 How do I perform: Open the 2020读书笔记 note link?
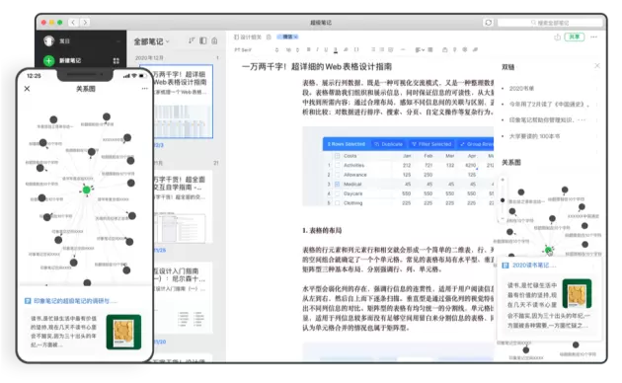[533, 265]
